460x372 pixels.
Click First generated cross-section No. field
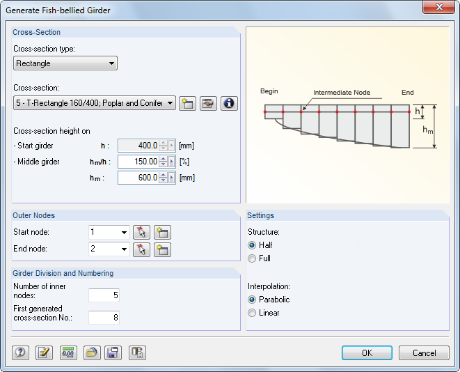[104, 318]
